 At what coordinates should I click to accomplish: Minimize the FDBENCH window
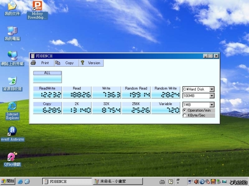(205, 56)
